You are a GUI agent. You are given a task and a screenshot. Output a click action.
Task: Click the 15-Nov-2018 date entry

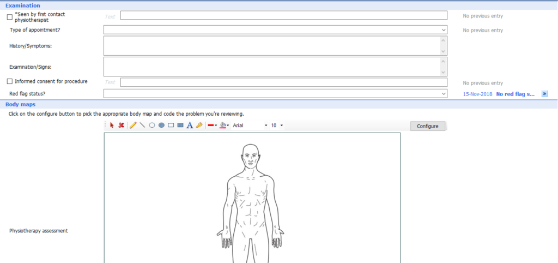[477, 94]
